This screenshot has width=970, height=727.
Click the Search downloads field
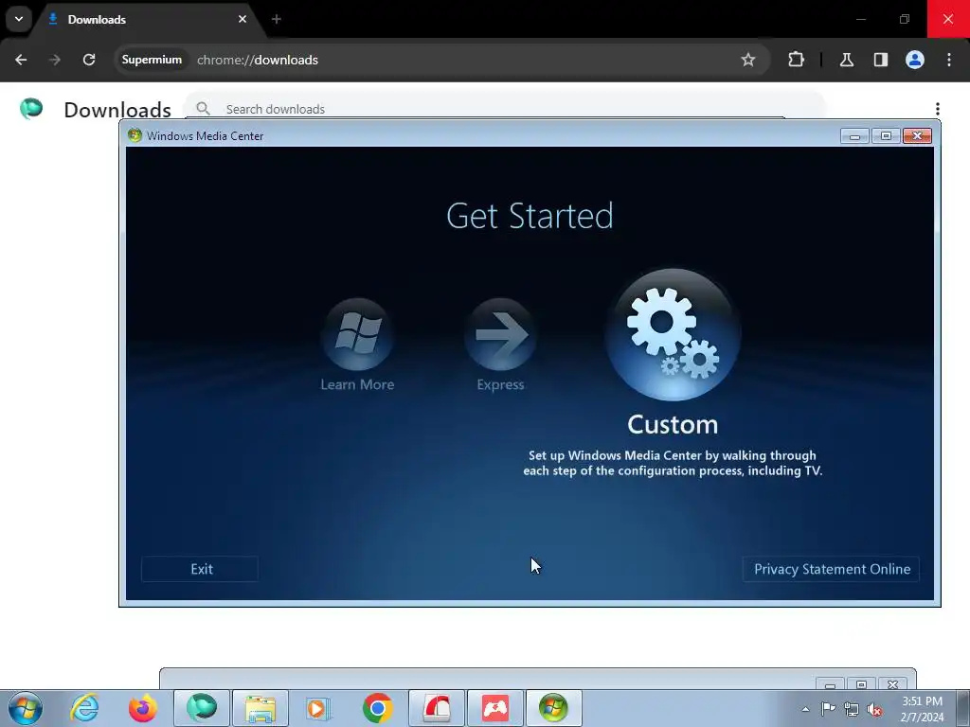(506, 109)
